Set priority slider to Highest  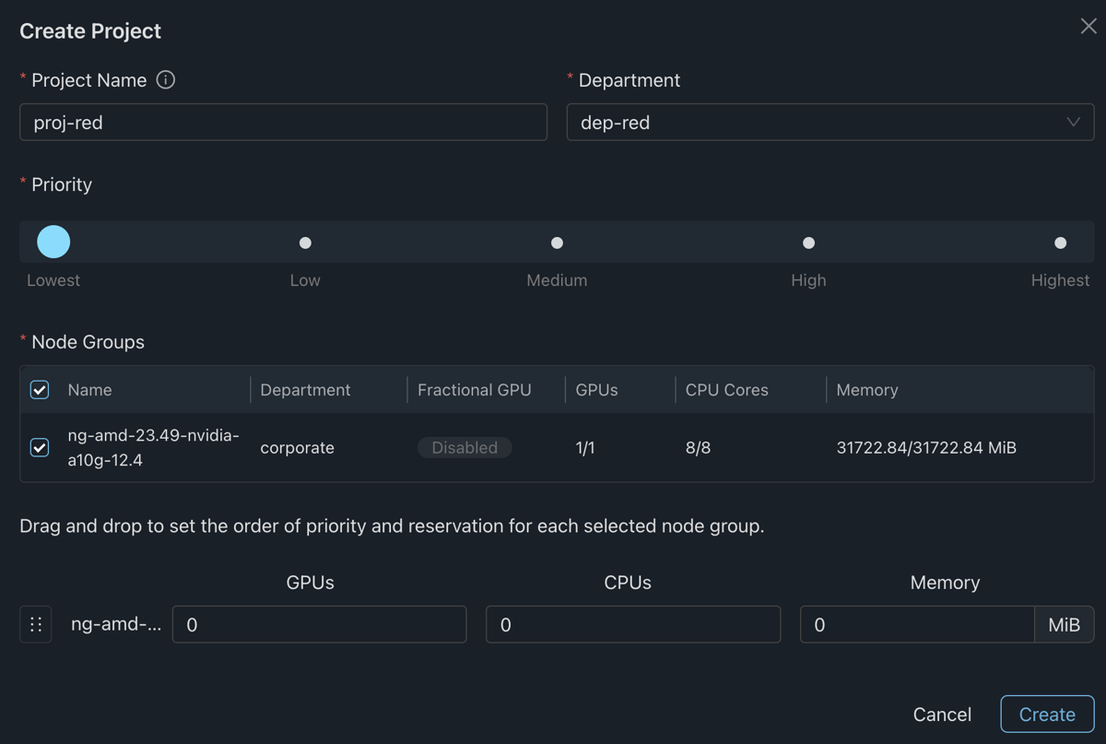(x=1060, y=242)
